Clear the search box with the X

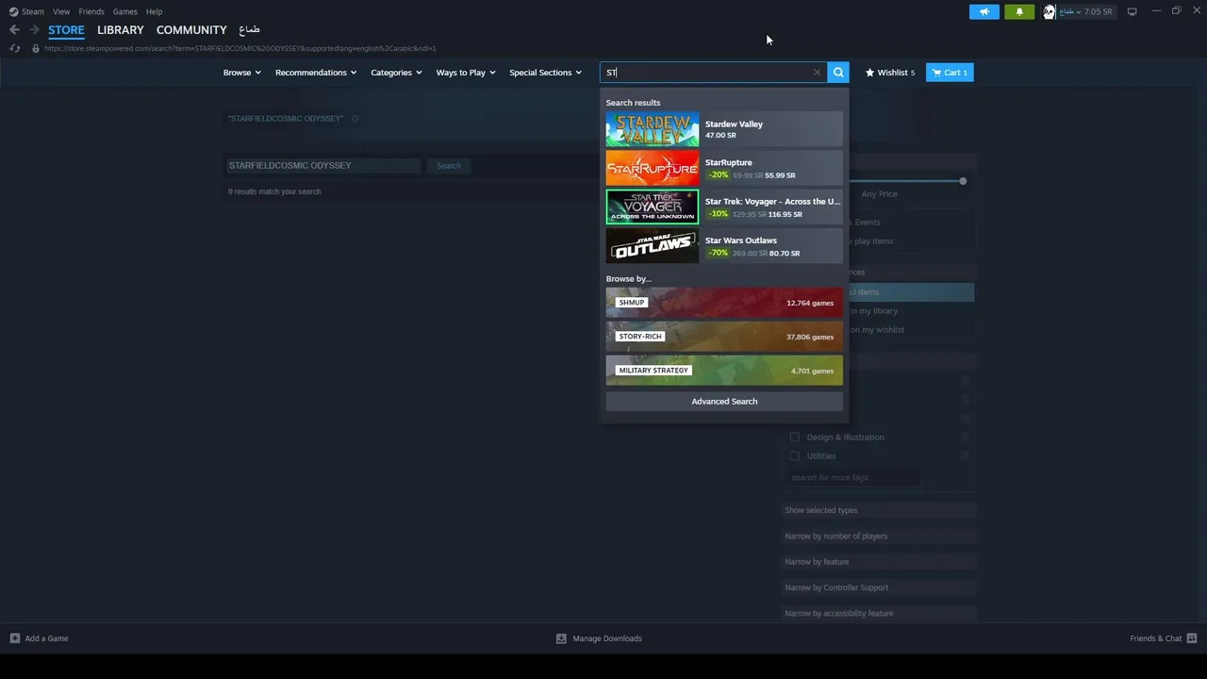pos(817,73)
